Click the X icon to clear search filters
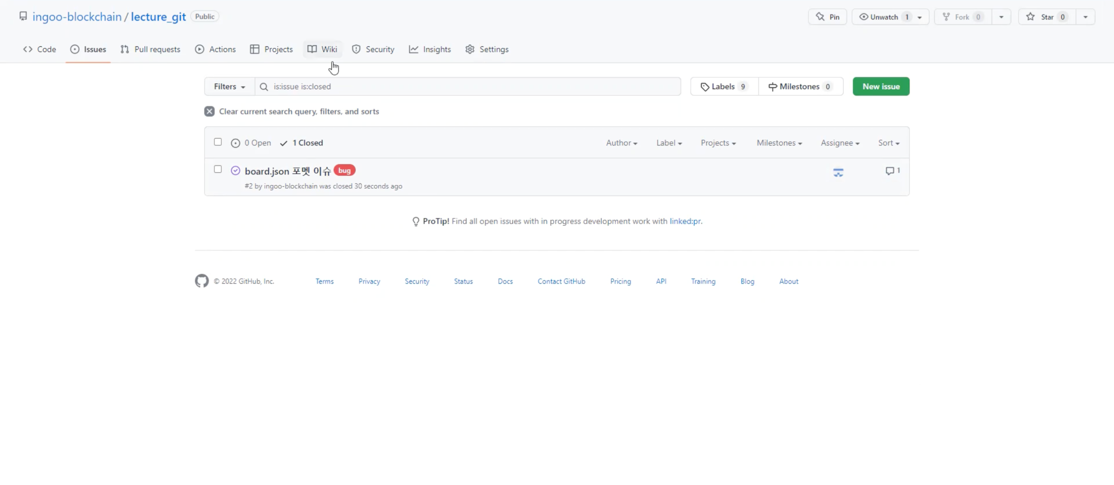Screen dimensions: 1114x485 pyautogui.click(x=209, y=112)
